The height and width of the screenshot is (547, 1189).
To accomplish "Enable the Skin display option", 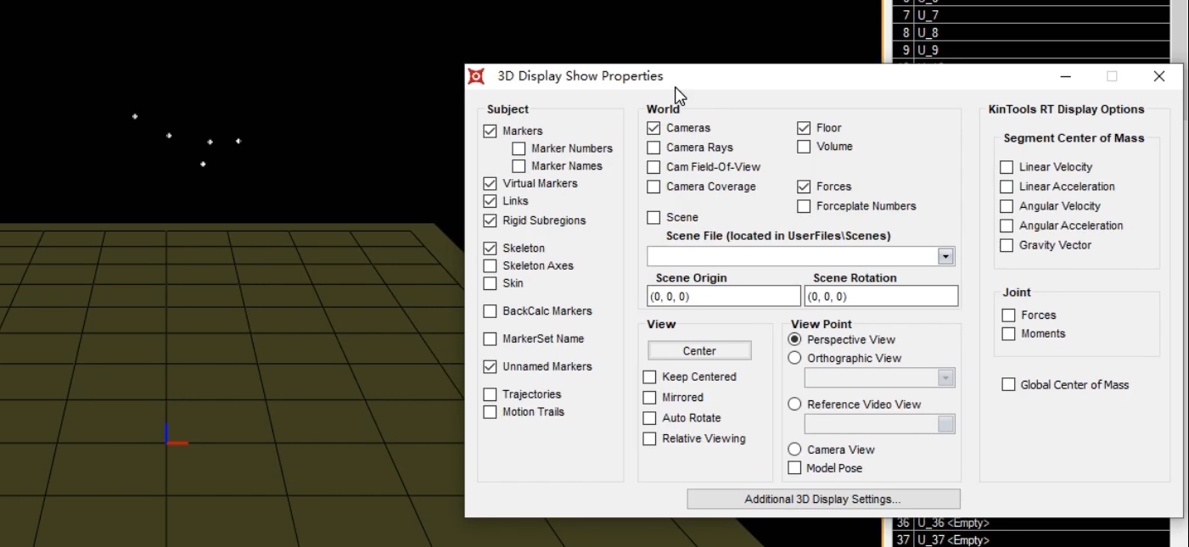I will coord(490,283).
